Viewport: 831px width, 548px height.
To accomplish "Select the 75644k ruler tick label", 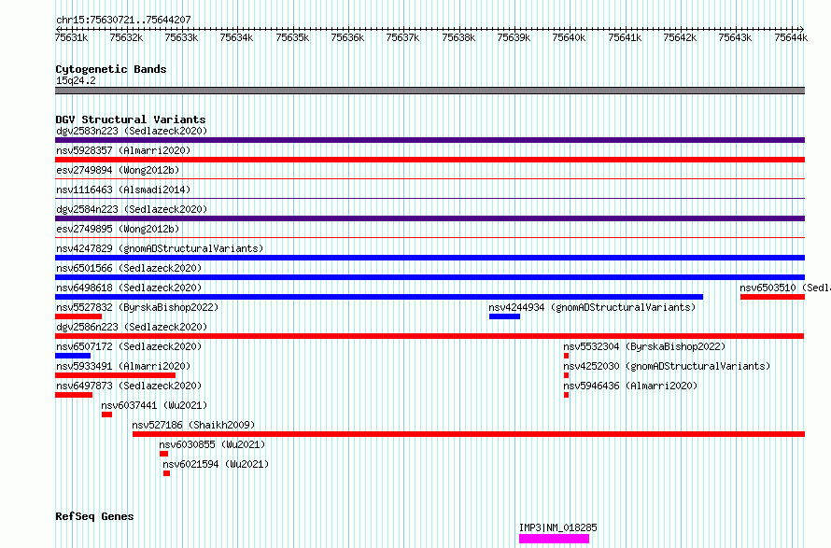I will tap(791, 37).
